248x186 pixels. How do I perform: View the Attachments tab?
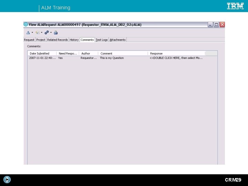point(118,40)
